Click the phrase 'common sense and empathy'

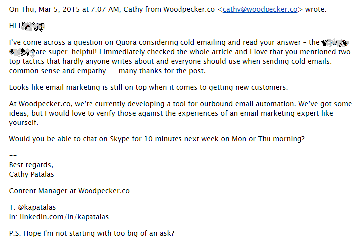[53, 71]
